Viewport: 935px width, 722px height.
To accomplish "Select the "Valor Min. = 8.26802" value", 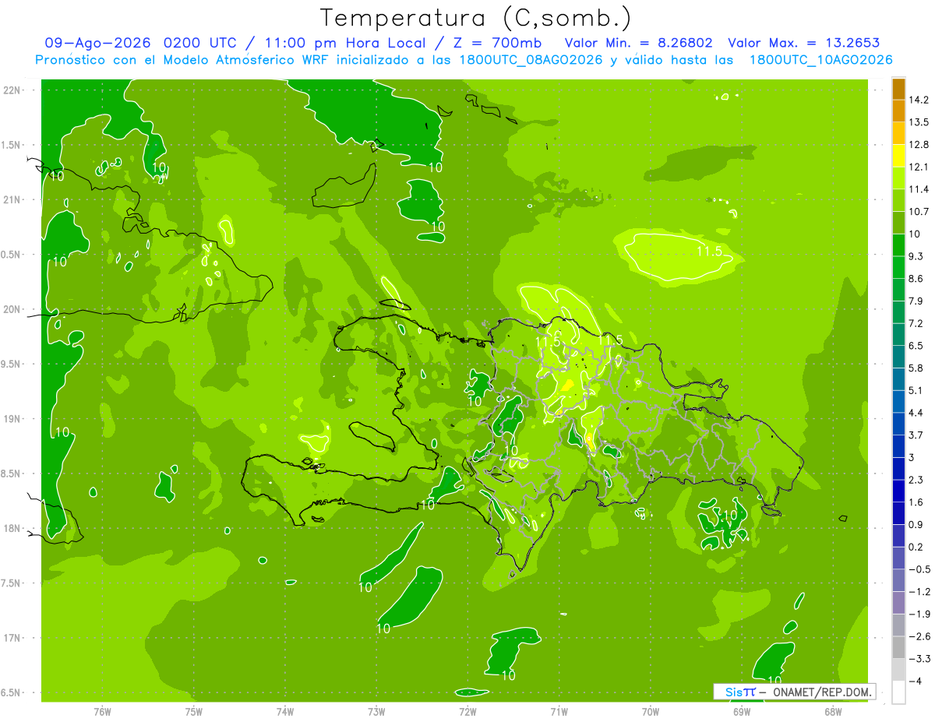I will pyautogui.click(x=638, y=43).
